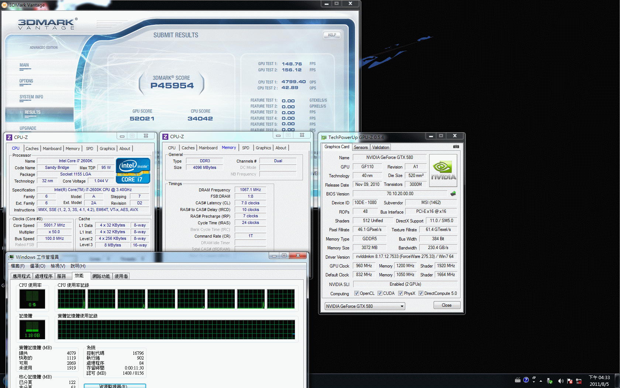The image size is (620, 388).
Task: Open the NVIDIA GeForce GTX 580 dropdown
Action: point(365,306)
